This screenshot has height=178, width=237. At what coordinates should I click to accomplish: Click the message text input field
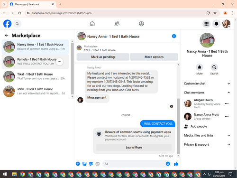point(134,164)
